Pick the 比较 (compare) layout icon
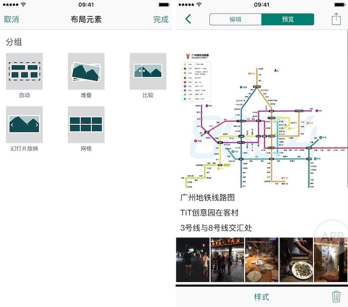 tap(148, 71)
